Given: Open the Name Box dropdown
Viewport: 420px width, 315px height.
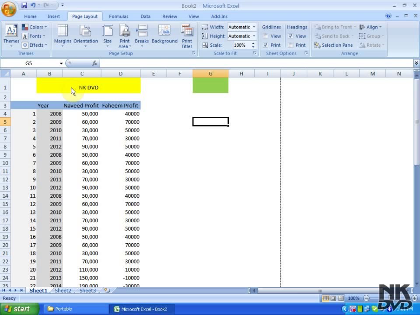Looking at the screenshot, I should tap(61, 63).
